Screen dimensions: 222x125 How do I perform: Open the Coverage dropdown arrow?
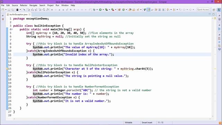pyautogui.click(x=110, y=10)
